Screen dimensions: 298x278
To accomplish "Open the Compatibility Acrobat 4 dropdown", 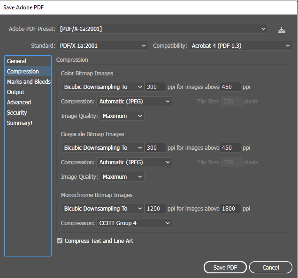I will click(240, 46).
